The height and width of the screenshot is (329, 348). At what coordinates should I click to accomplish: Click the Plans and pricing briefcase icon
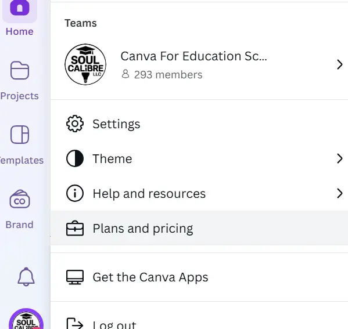point(75,229)
